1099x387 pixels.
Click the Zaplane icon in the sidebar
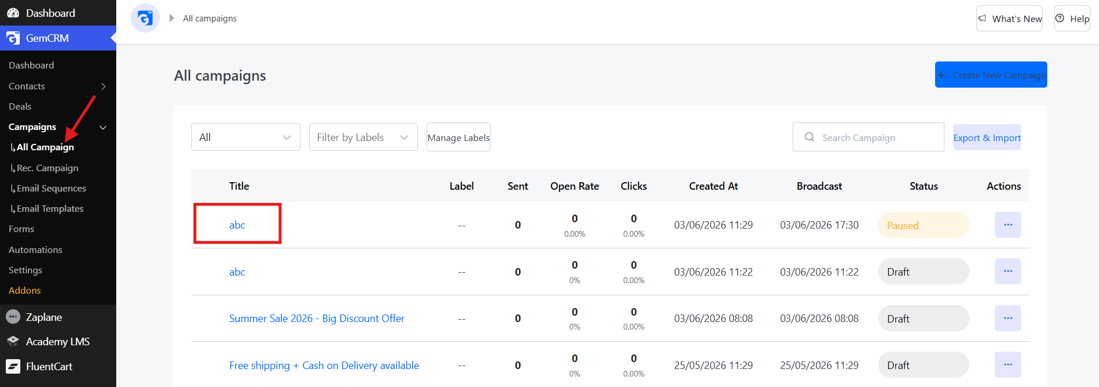point(13,317)
